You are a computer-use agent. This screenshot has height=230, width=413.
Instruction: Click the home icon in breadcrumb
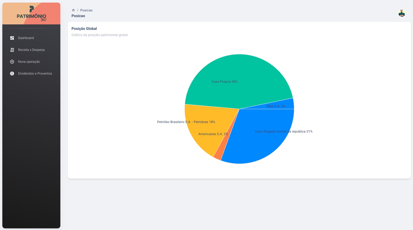73,10
